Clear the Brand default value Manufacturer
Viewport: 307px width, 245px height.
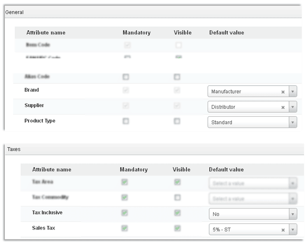[283, 92]
